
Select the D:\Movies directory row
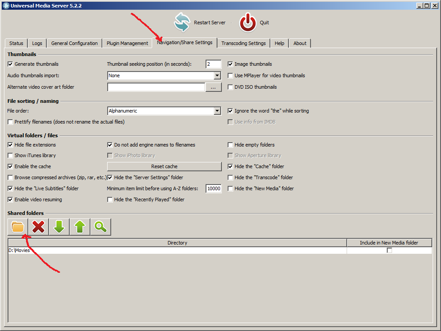coord(177,251)
